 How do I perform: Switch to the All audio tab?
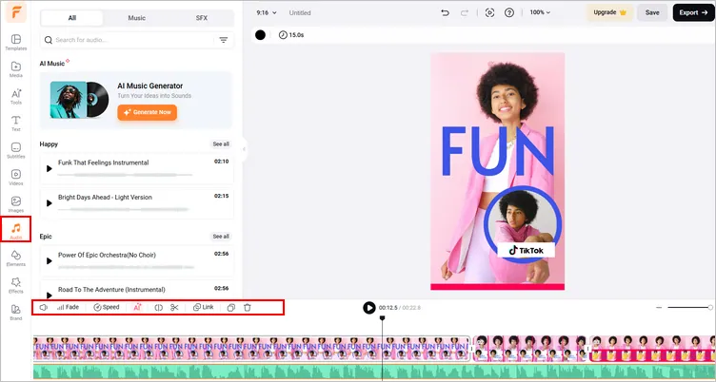(71, 18)
